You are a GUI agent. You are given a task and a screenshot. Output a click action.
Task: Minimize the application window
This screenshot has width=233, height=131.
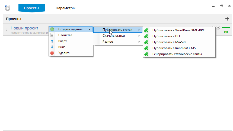point(213,6)
